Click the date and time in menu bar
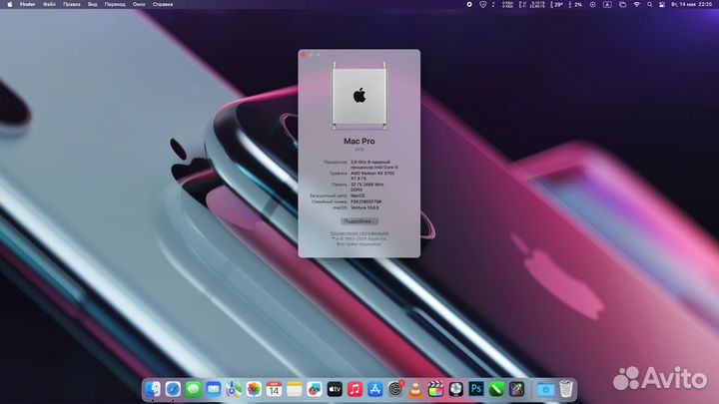719x404 pixels. tap(691, 4)
